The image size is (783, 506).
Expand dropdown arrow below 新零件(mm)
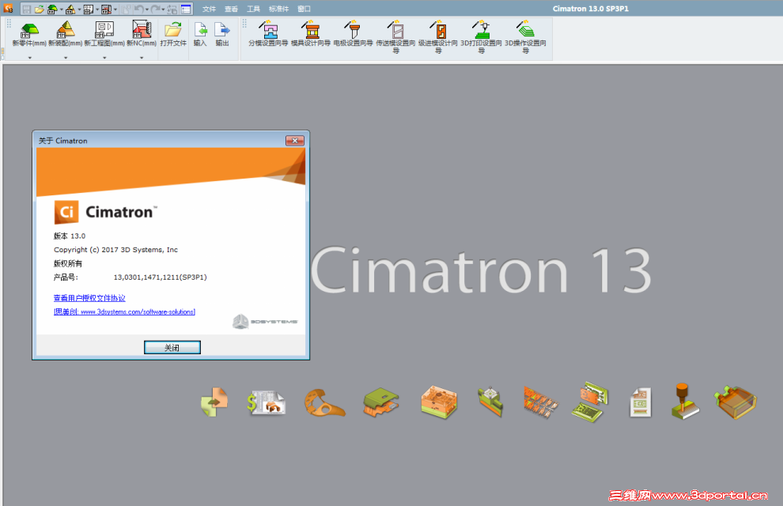pyautogui.click(x=29, y=58)
